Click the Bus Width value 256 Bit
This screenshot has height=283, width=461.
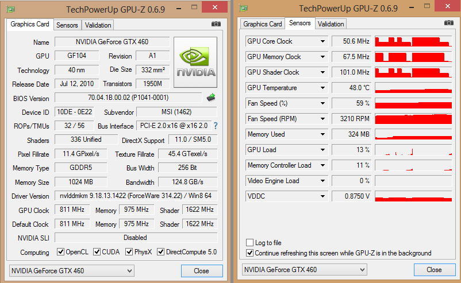coord(187,168)
